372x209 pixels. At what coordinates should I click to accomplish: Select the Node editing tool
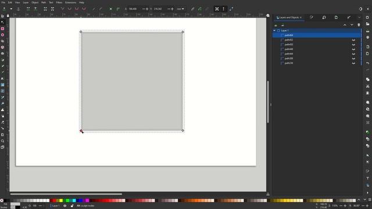[2, 22]
